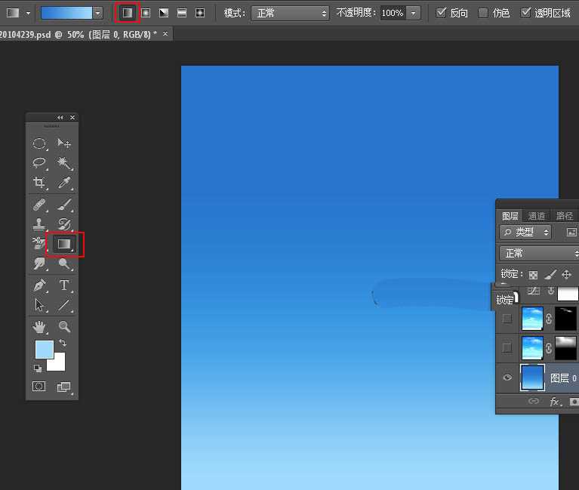Switch to the 路径 (Paths) tab
Image resolution: width=579 pixels, height=490 pixels.
coord(564,216)
